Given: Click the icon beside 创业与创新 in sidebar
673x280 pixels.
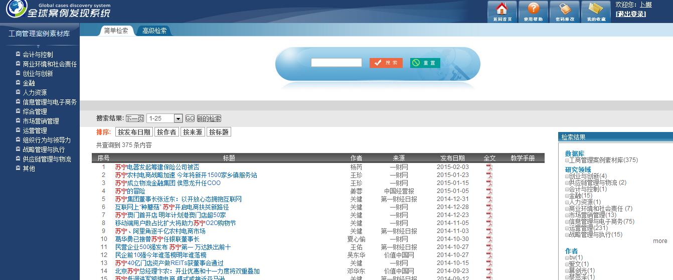Looking at the screenshot, I should click(x=18, y=73).
